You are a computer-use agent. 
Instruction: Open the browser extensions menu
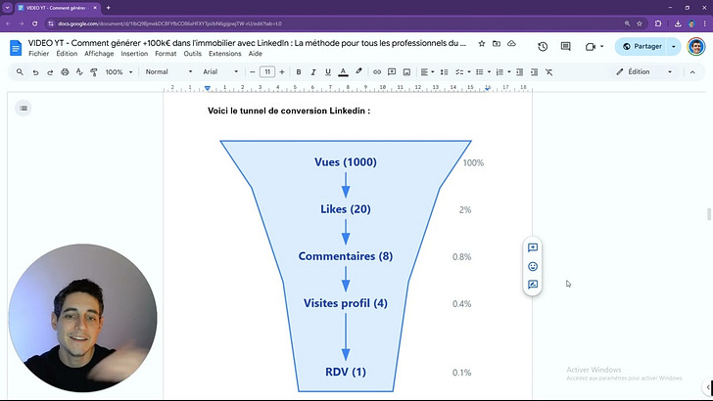pos(658,23)
